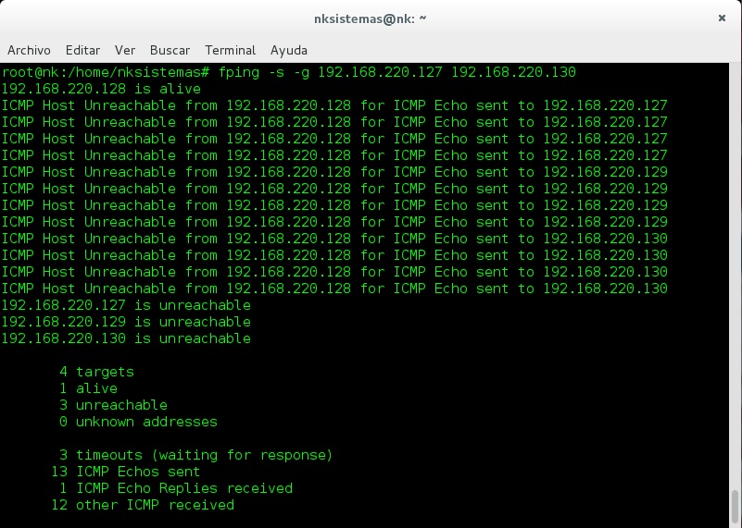Click the '13 ICMP Echos sent' line
The image size is (742, 528).
point(126,472)
